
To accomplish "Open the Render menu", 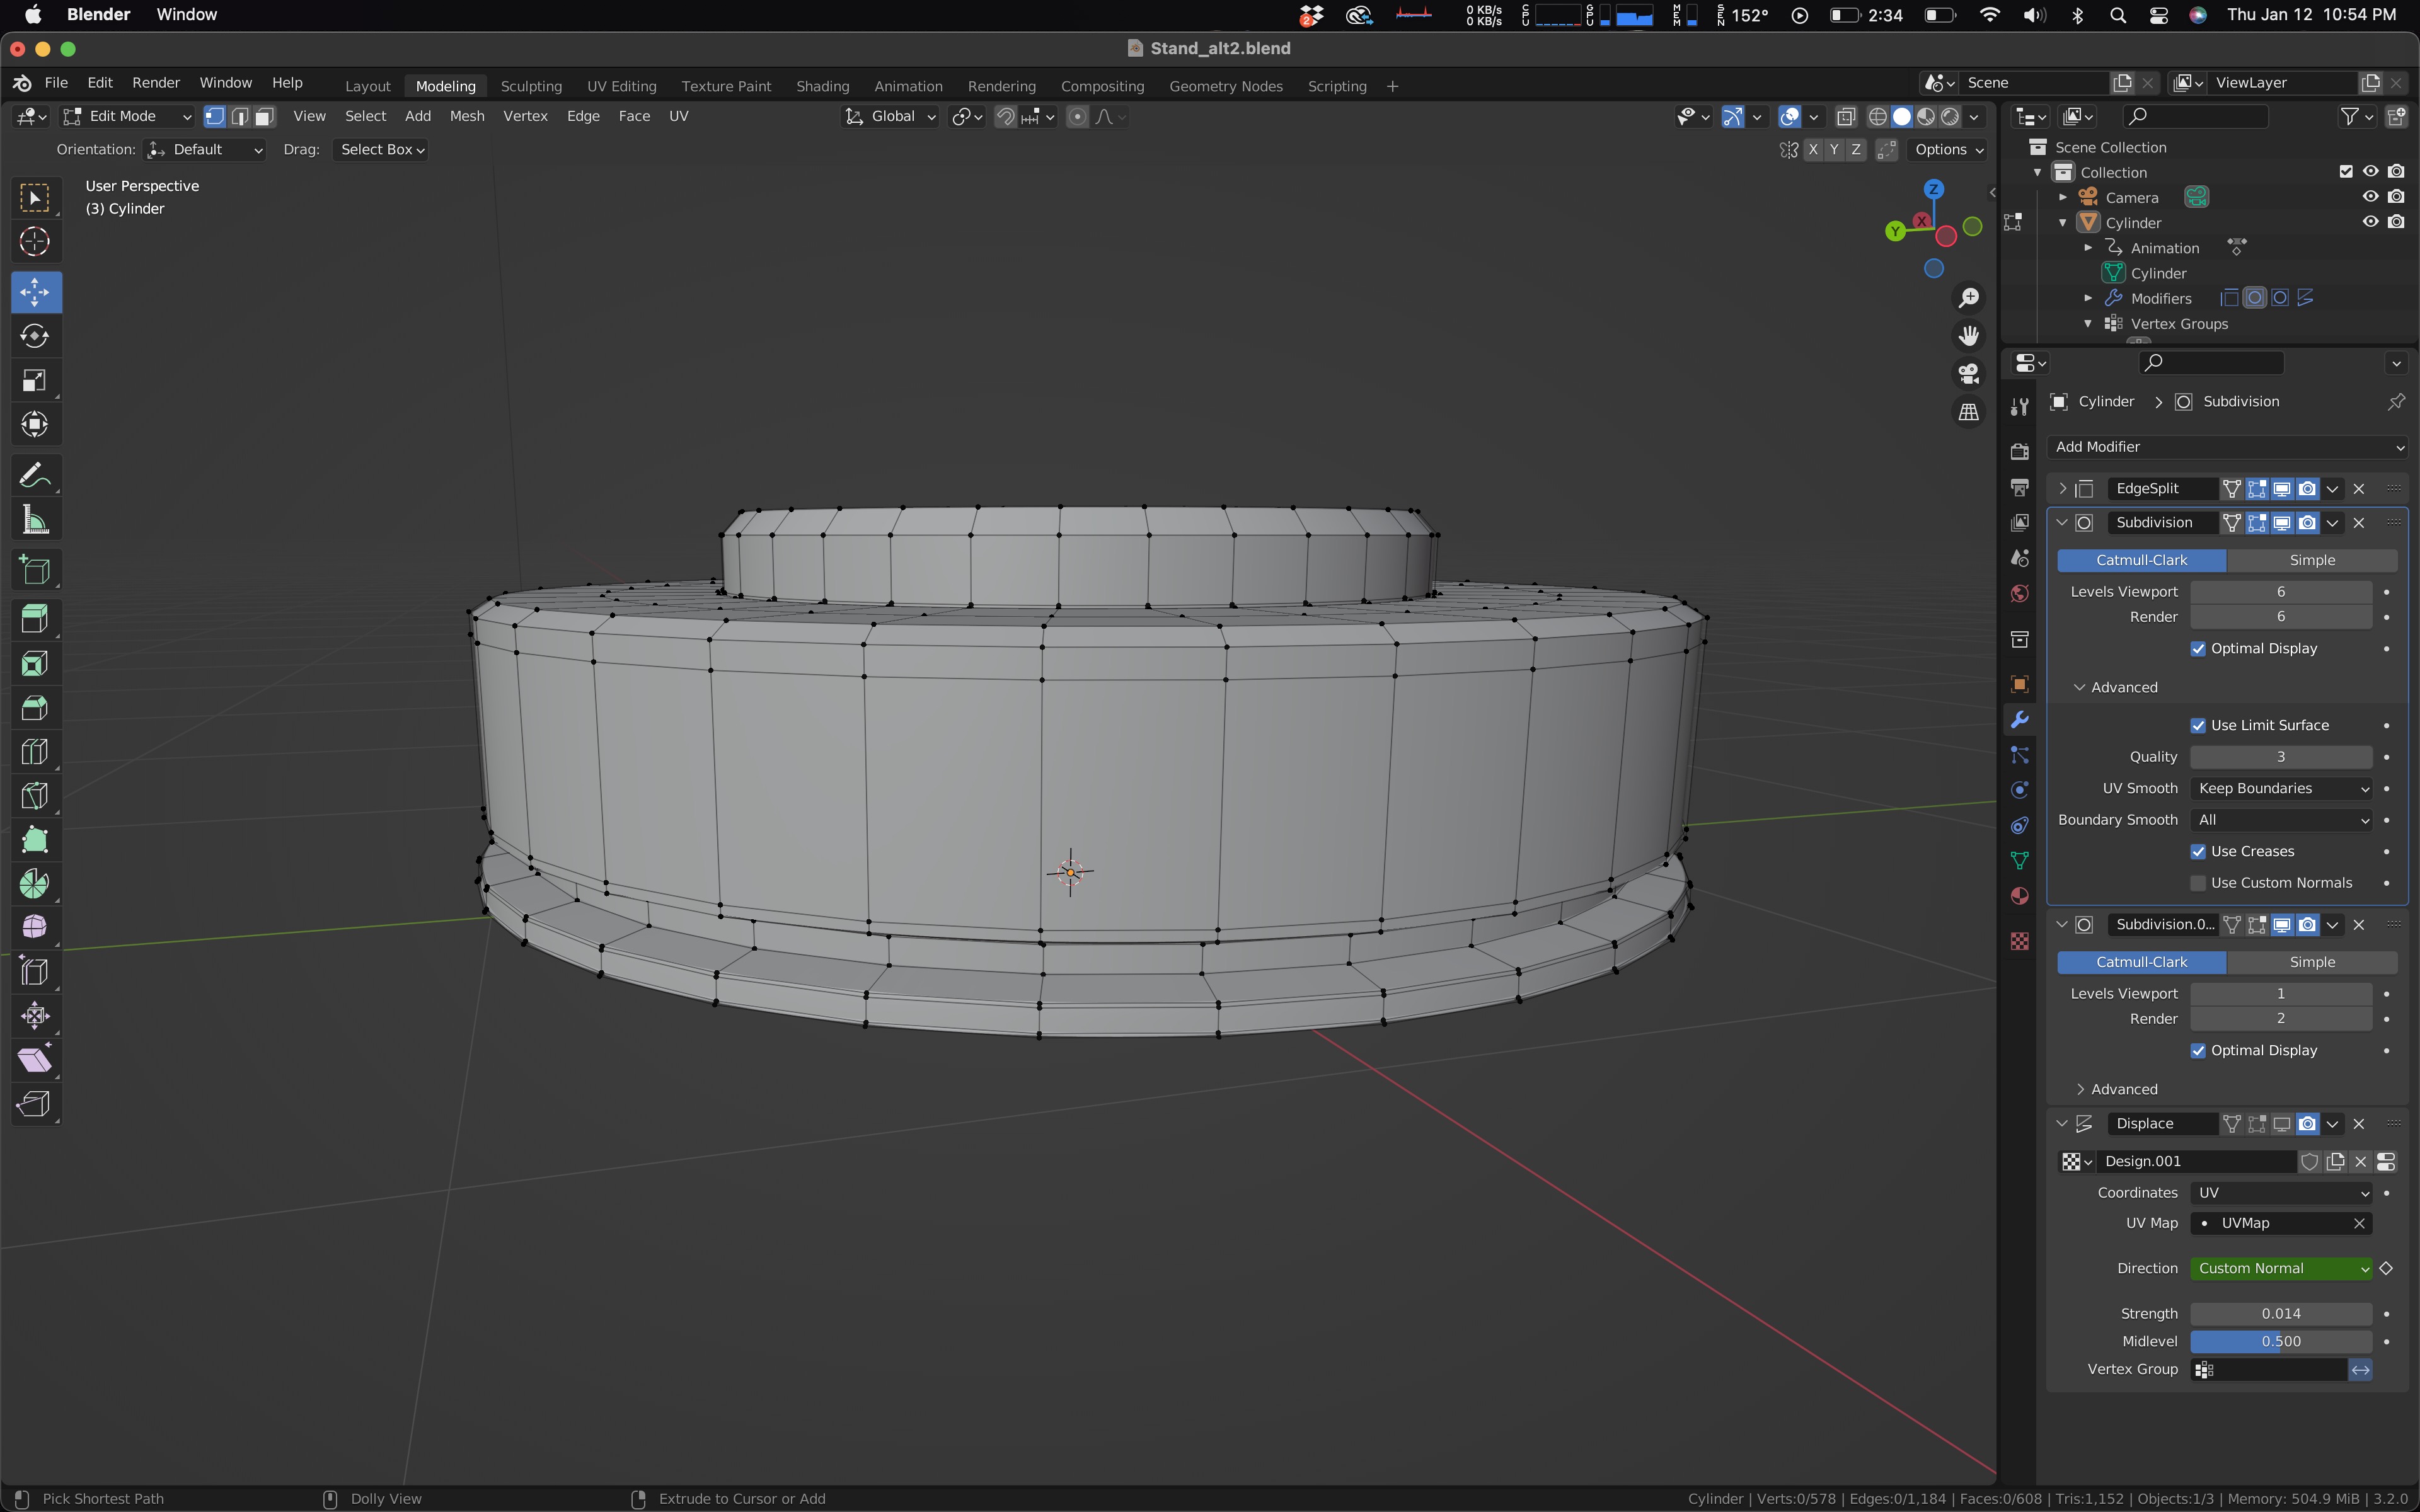I will [x=156, y=83].
